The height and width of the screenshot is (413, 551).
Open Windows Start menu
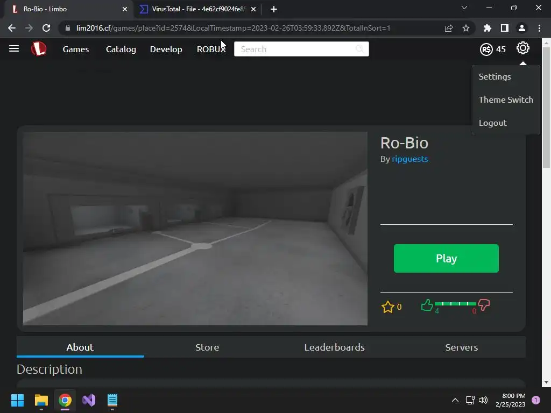[x=17, y=400]
